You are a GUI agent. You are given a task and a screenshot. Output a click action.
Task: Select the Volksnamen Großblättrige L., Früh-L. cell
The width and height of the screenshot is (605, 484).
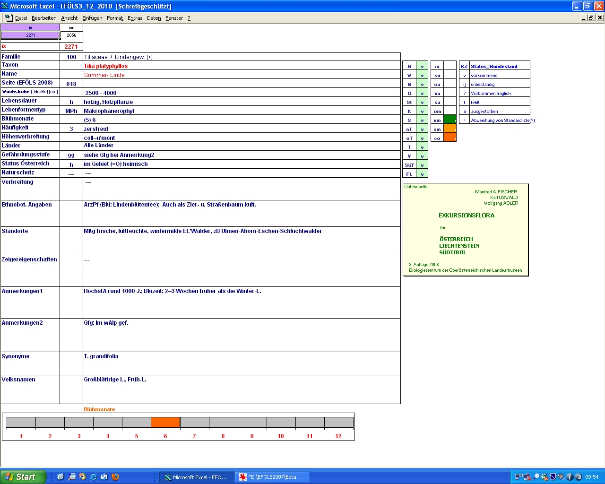tap(242, 389)
